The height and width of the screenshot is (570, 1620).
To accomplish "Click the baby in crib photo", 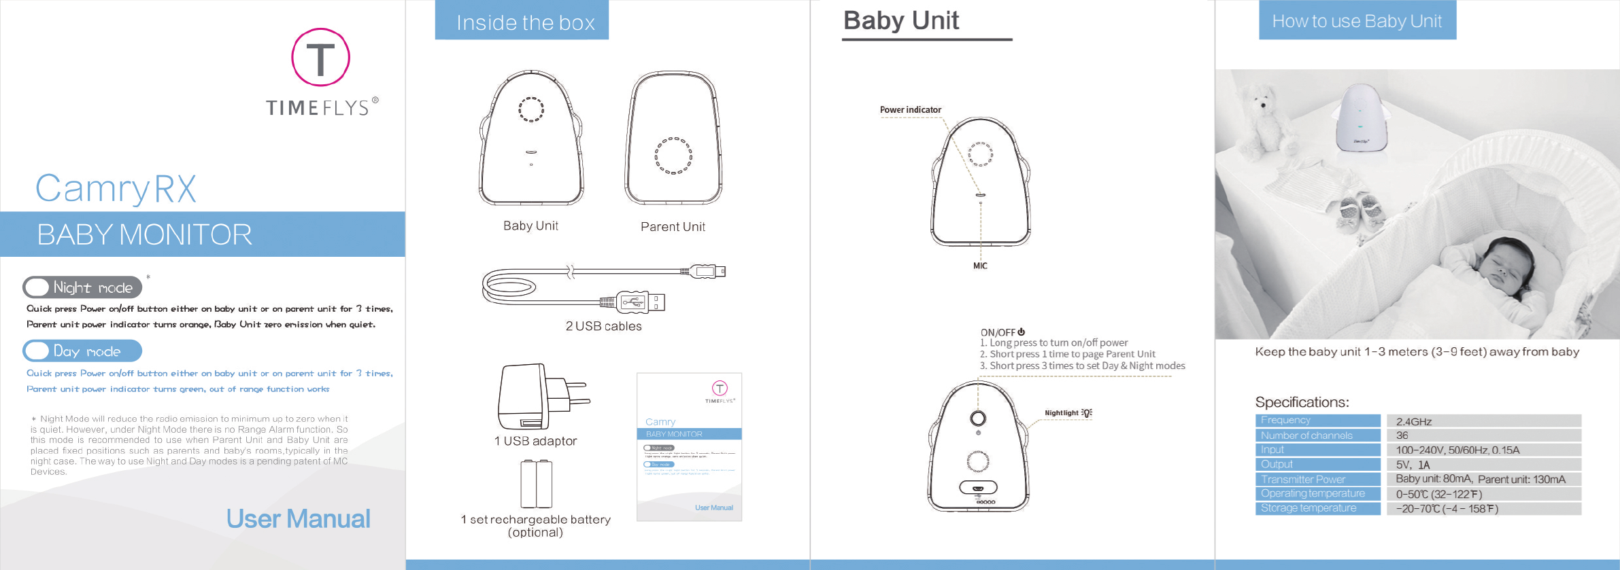I will tap(1417, 204).
